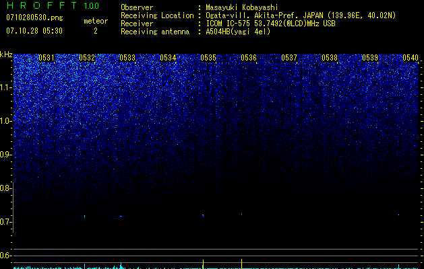Select the filename 0710280530.png
424x269 pixels.
pos(34,17)
